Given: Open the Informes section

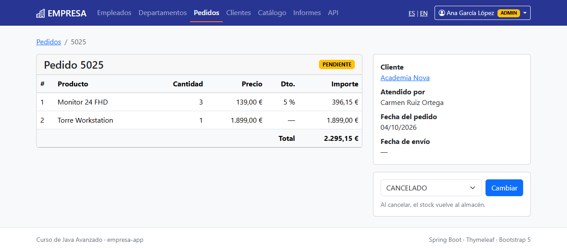Looking at the screenshot, I should 307,13.
